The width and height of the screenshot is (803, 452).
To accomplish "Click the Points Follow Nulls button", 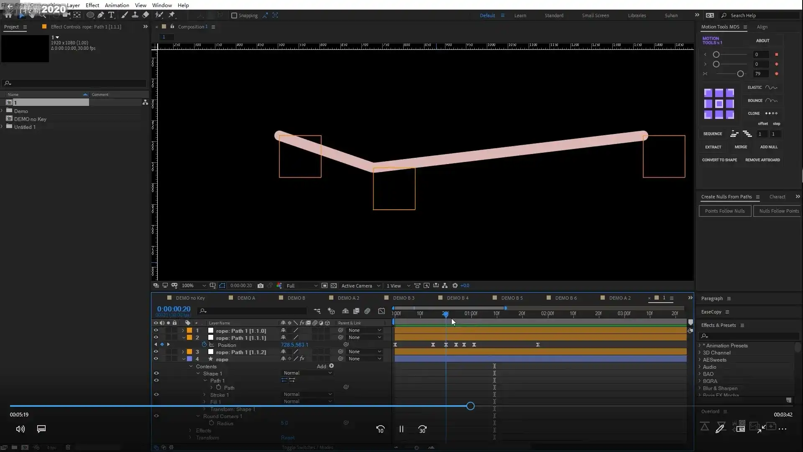I will [725, 211].
